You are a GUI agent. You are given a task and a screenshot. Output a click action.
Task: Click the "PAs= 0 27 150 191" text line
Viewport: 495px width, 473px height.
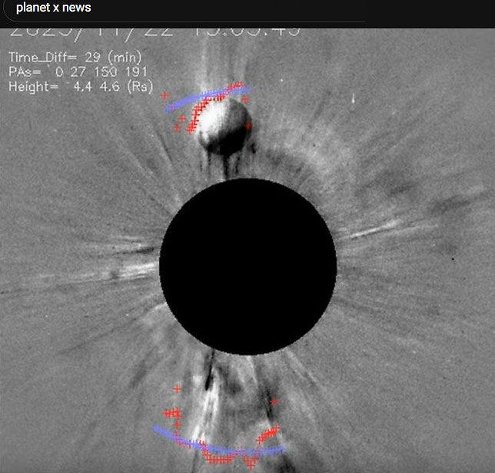pyautogui.click(x=78, y=72)
